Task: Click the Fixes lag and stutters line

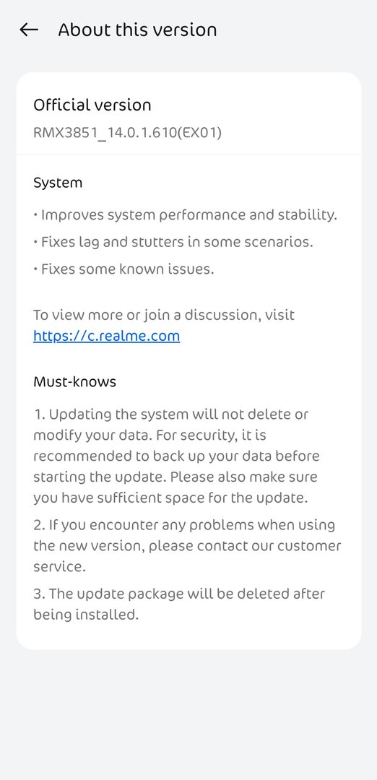Action: (173, 242)
